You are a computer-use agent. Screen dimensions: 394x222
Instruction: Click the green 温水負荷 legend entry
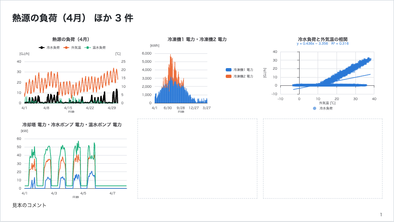95,48
